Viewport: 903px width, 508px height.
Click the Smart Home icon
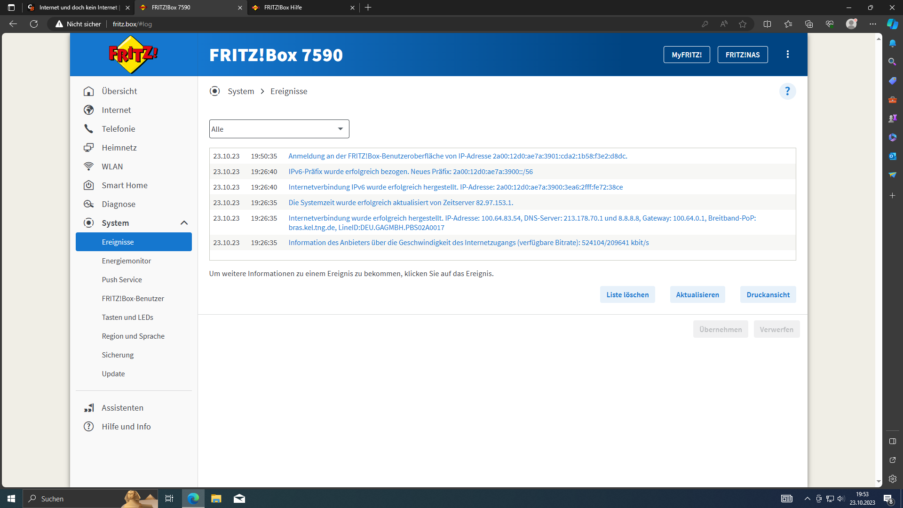(89, 185)
